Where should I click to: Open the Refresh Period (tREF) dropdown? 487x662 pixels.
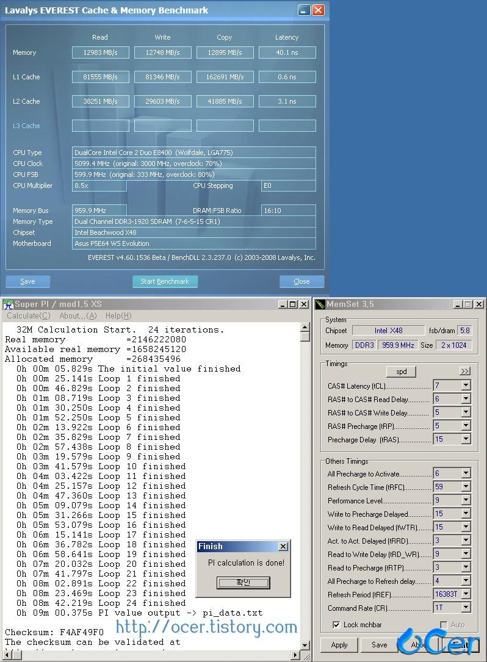point(466,594)
